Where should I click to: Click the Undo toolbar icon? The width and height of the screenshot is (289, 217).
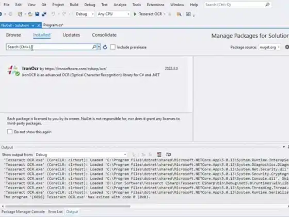click(x=53, y=14)
